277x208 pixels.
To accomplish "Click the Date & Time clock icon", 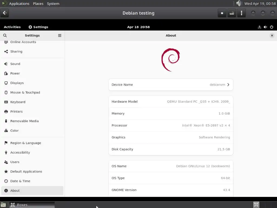I will [x=6, y=181].
